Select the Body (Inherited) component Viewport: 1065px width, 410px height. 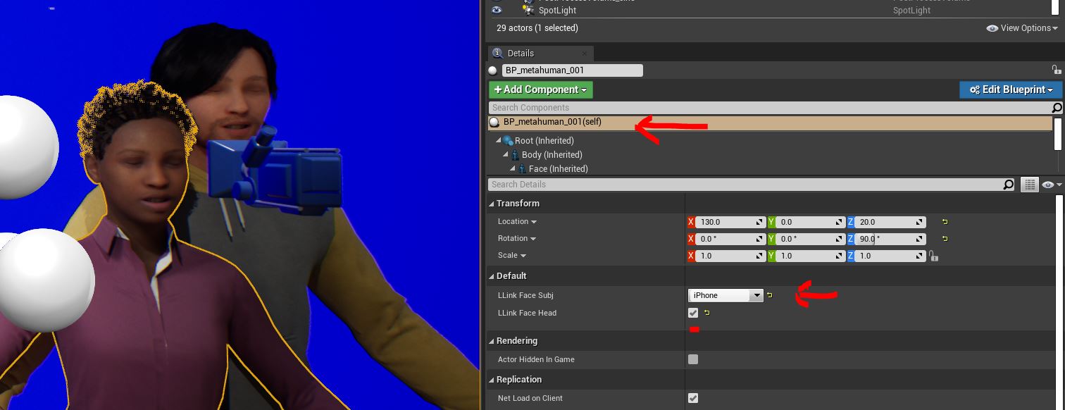(552, 155)
